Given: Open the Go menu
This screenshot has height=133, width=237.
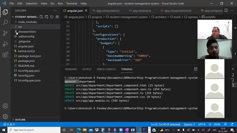Looking at the screenshot, I should coord(52,3).
